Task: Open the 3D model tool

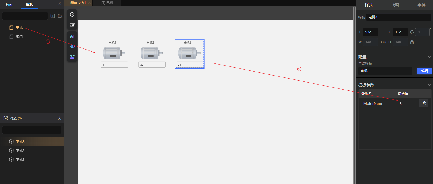Action: pos(72,46)
